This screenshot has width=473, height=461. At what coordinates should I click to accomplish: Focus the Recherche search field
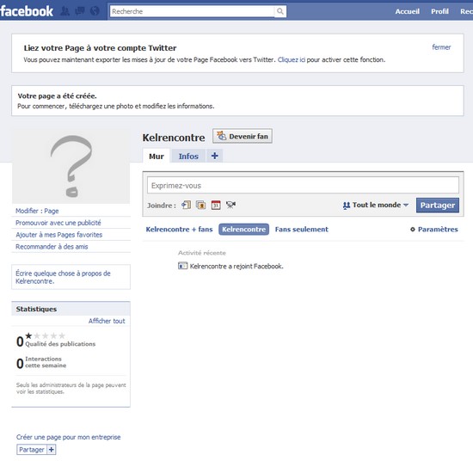click(x=192, y=11)
